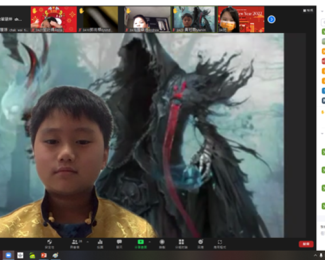This screenshot has height=260, width=325.
Task: Click the red End meeting button
Action: (306, 244)
